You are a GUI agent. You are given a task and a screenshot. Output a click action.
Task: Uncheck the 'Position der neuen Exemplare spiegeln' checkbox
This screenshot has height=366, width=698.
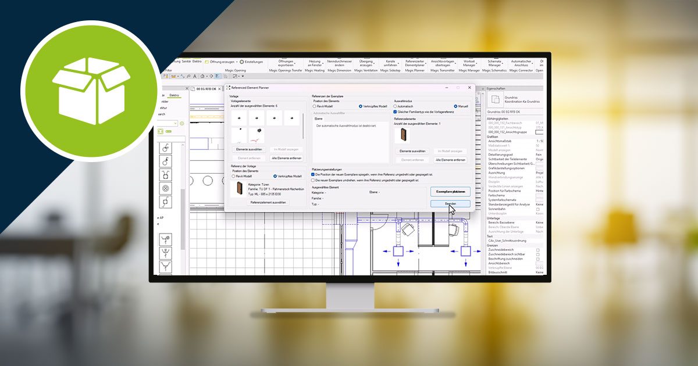pyautogui.click(x=313, y=174)
